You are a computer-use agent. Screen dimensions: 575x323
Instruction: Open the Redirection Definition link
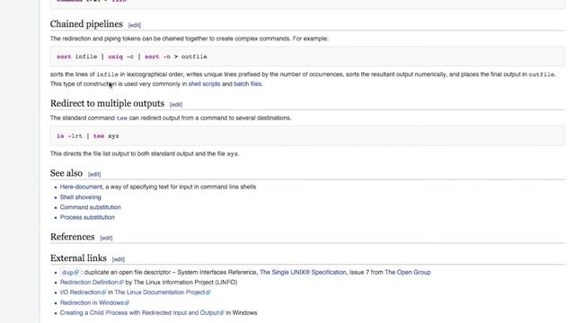(89, 283)
